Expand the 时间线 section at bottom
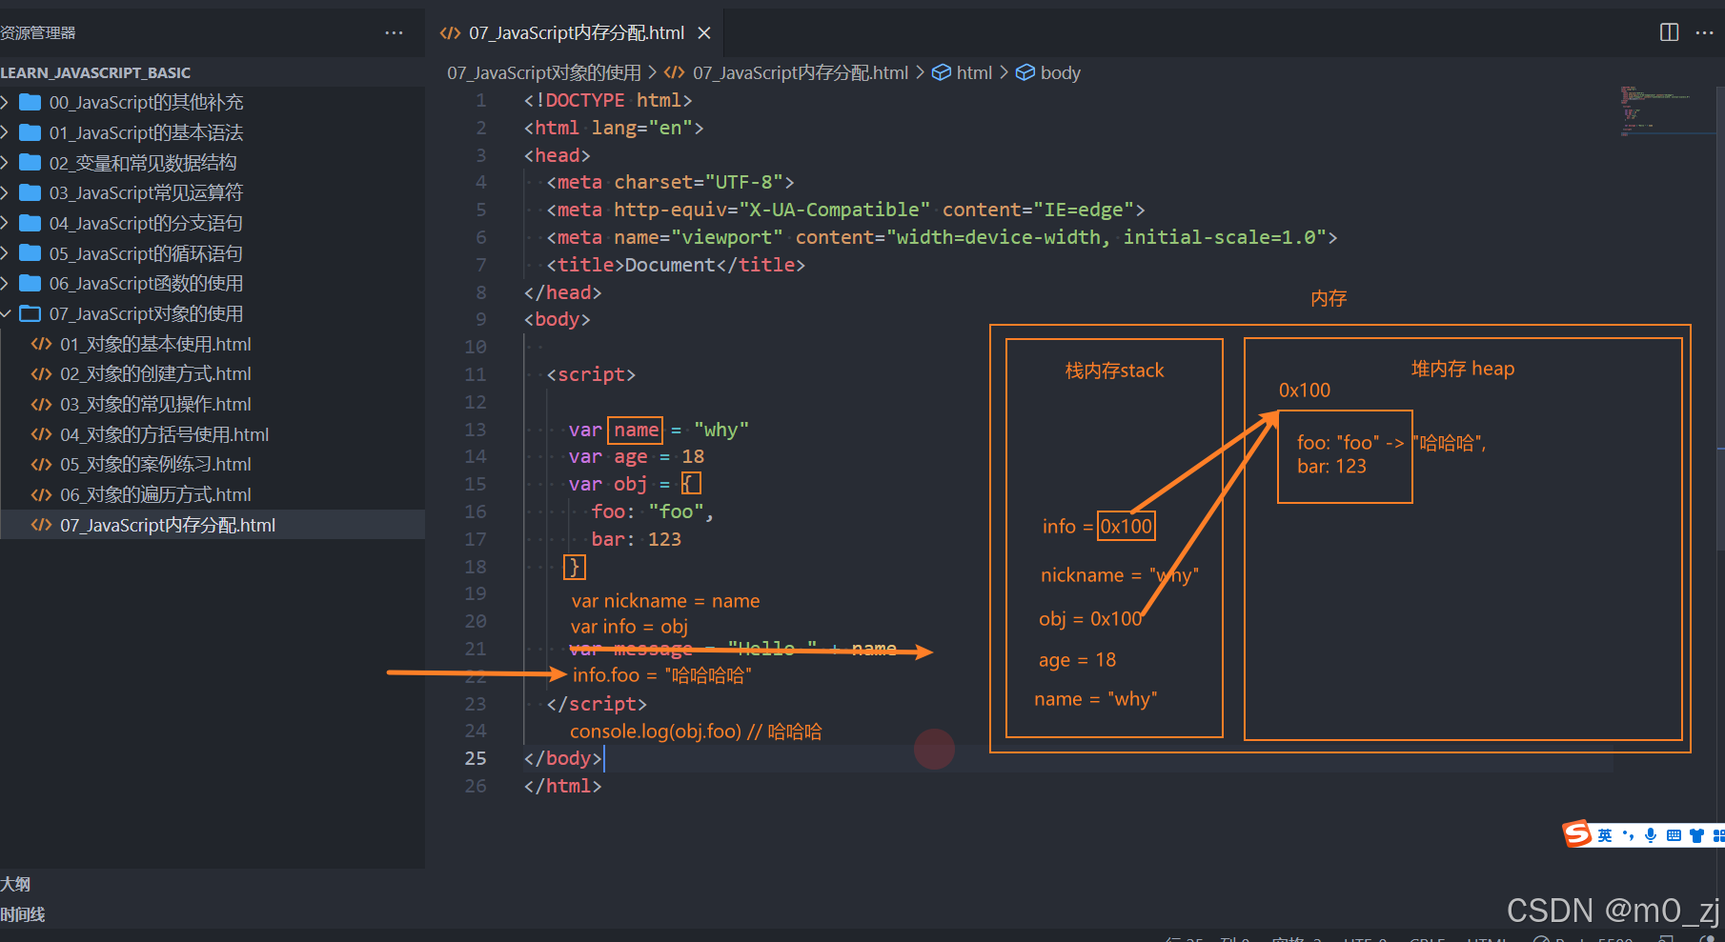The height and width of the screenshot is (942, 1725). [x=23, y=914]
